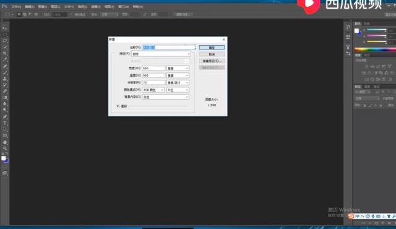Select the Path Selection tool

[5, 129]
